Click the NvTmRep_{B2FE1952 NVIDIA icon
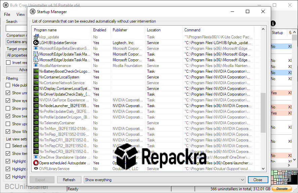Image resolution: width=298 pixels, height=193 pixels. point(36,134)
